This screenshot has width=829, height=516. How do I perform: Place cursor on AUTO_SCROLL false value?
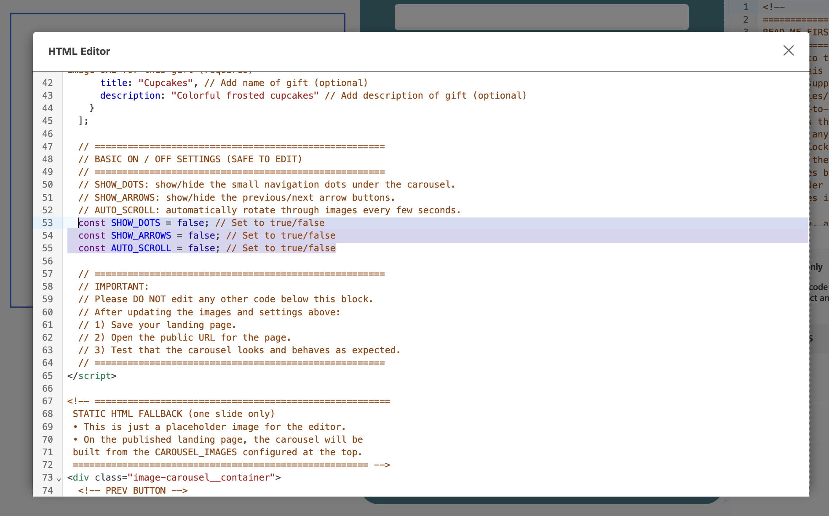[x=201, y=248]
